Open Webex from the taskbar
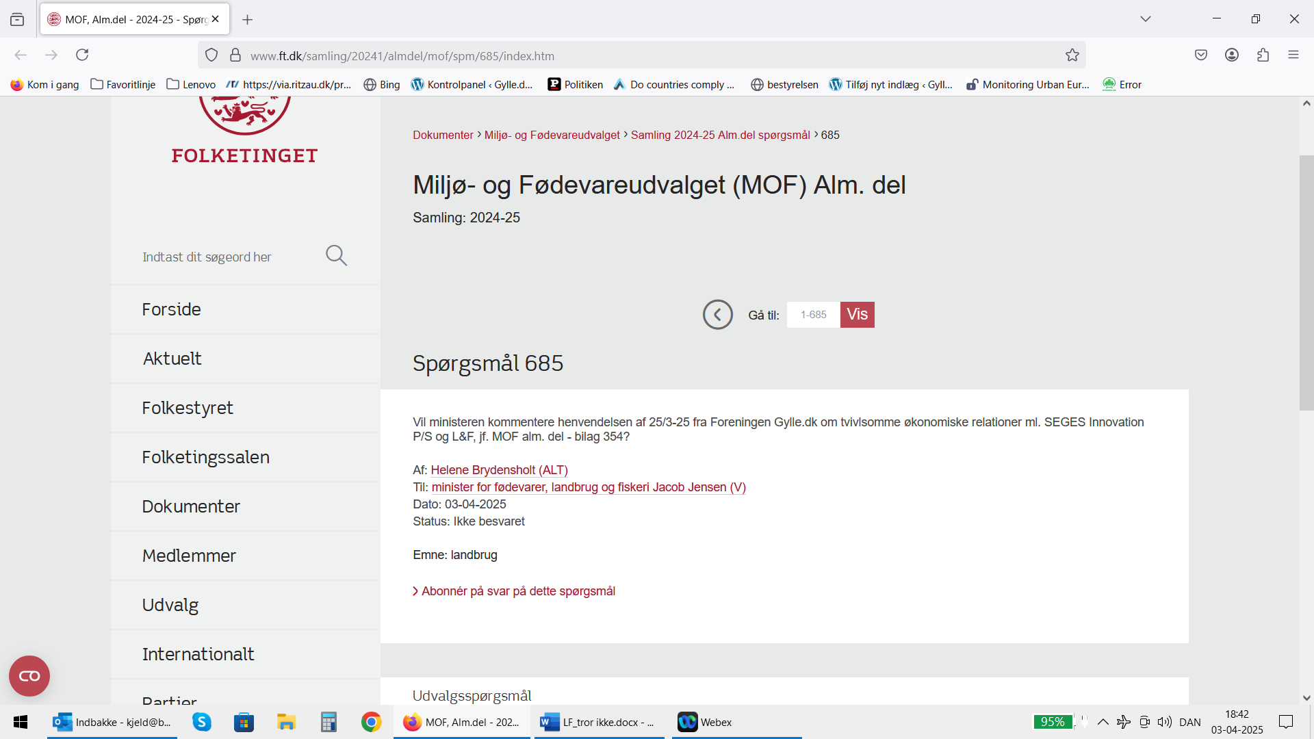 pos(737,722)
